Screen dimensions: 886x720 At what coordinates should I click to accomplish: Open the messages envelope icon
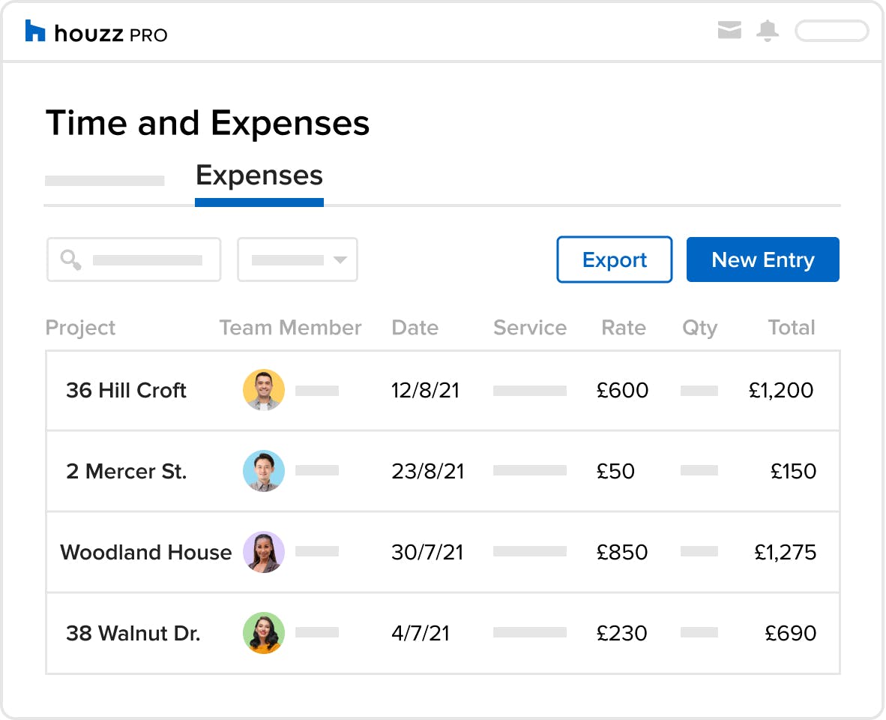pyautogui.click(x=729, y=31)
